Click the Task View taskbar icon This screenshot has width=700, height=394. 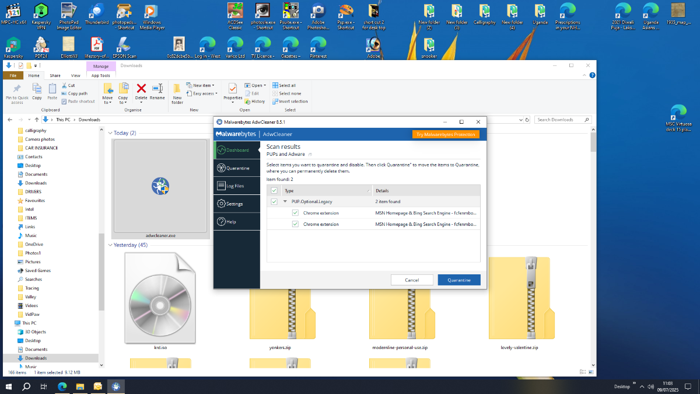click(44, 386)
